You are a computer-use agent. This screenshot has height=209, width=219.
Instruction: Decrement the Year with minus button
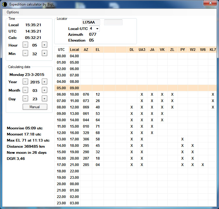[x=26, y=82]
